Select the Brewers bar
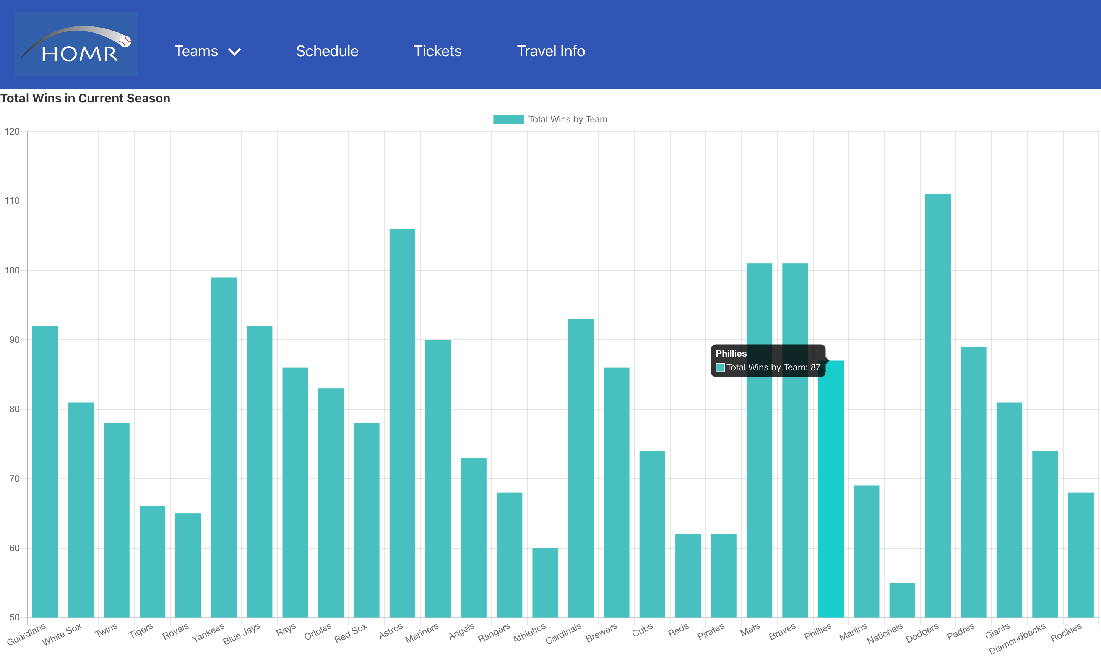Screen dimensions: 1101x659 617,492
